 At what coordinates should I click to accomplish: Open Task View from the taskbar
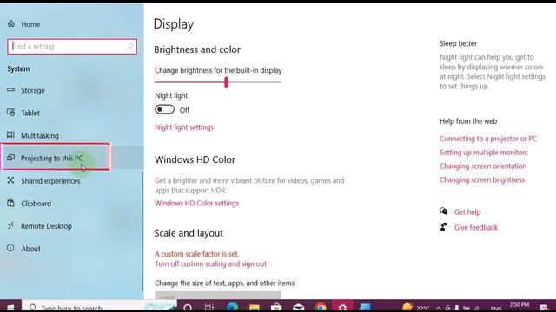coord(209,307)
